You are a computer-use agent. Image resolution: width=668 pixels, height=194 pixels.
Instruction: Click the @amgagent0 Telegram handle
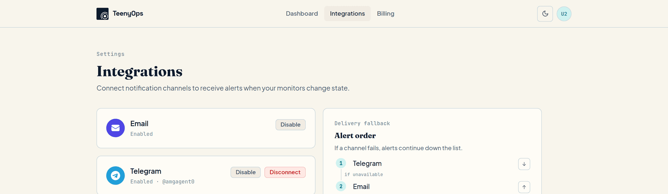tap(178, 182)
